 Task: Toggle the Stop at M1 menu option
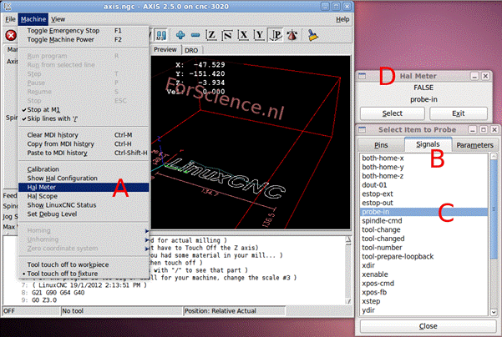[x=84, y=109]
